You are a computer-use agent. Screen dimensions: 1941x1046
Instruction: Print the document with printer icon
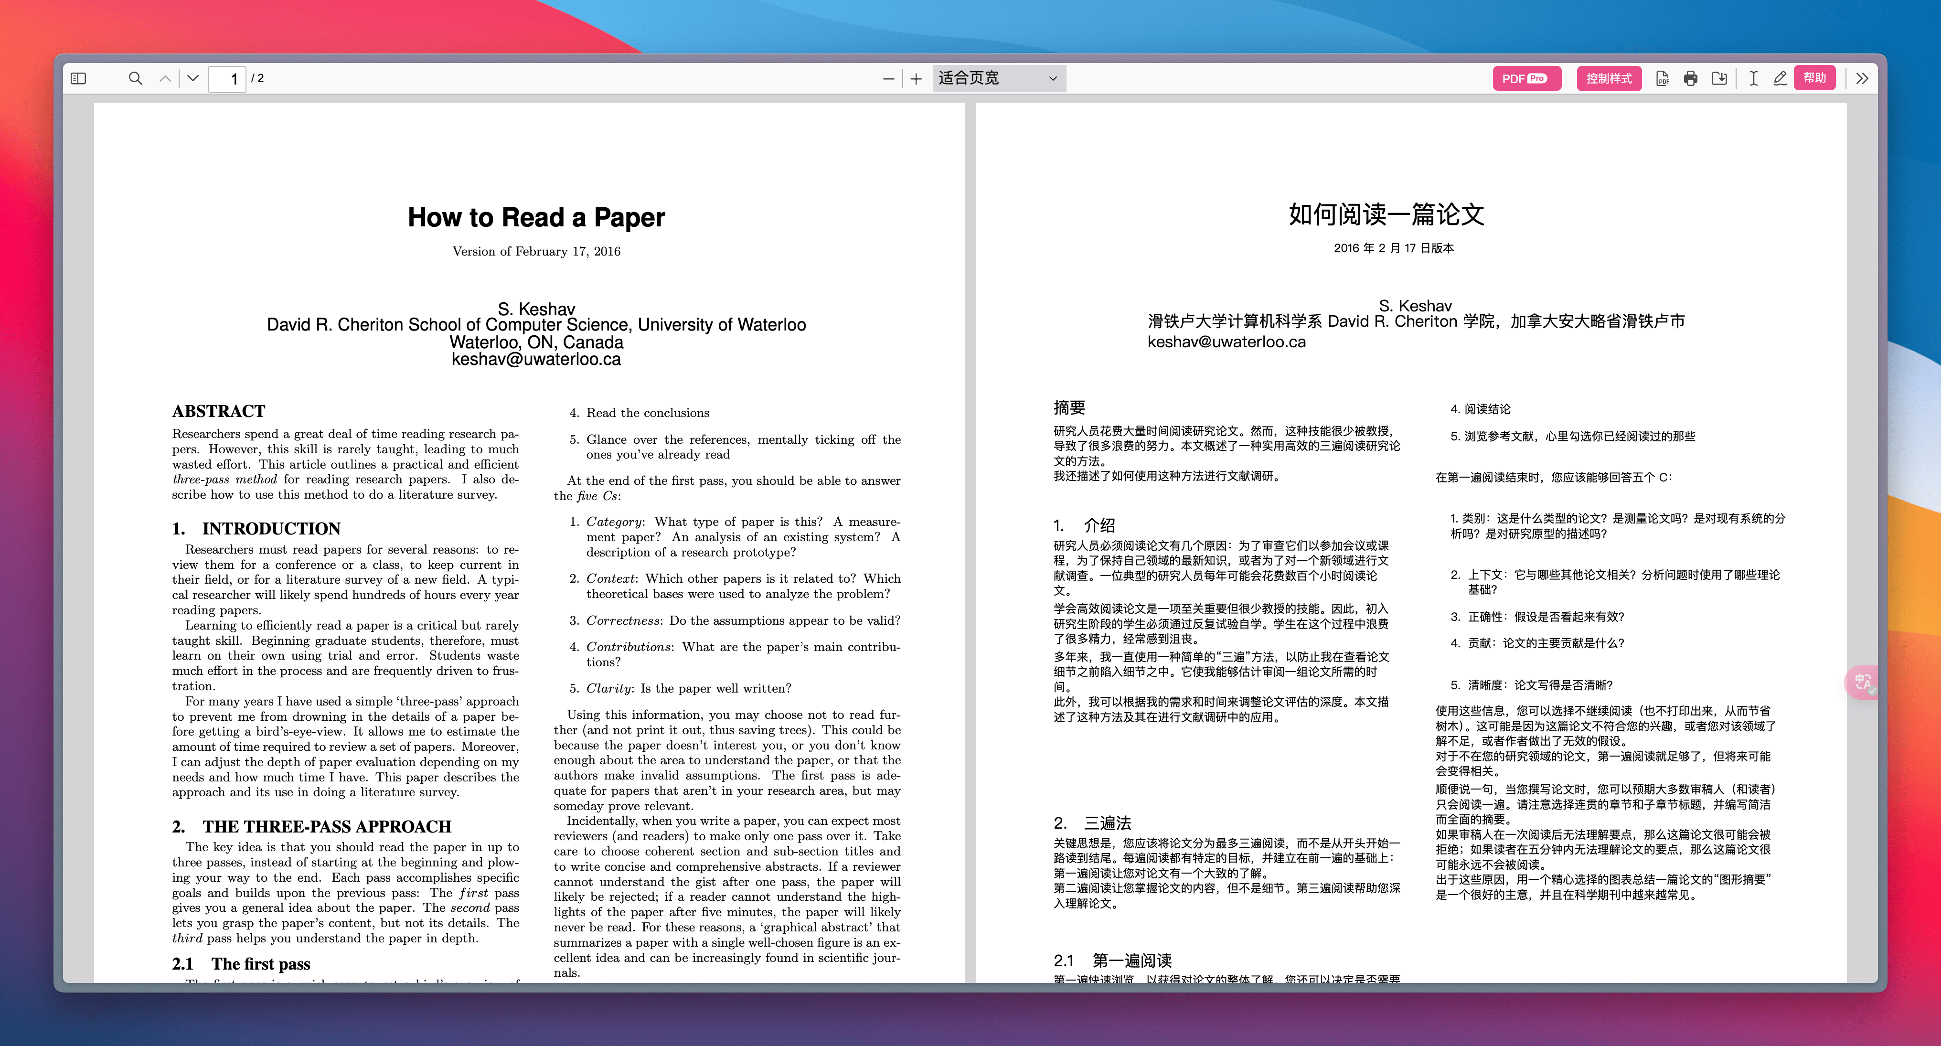tap(1691, 78)
